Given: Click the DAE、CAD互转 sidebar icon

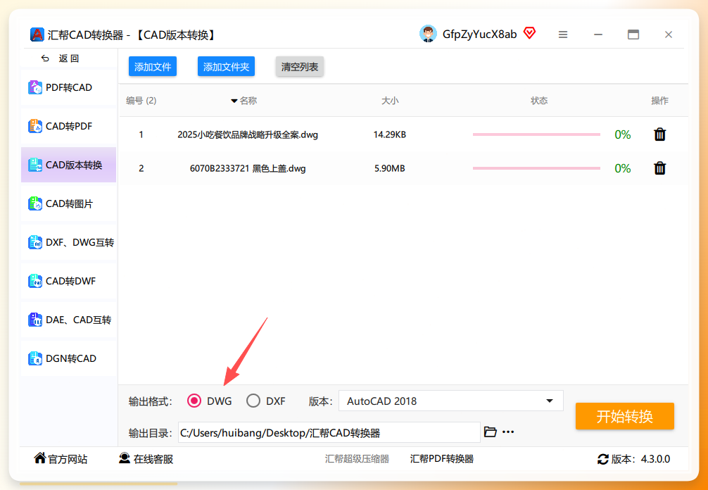Looking at the screenshot, I should pos(35,320).
